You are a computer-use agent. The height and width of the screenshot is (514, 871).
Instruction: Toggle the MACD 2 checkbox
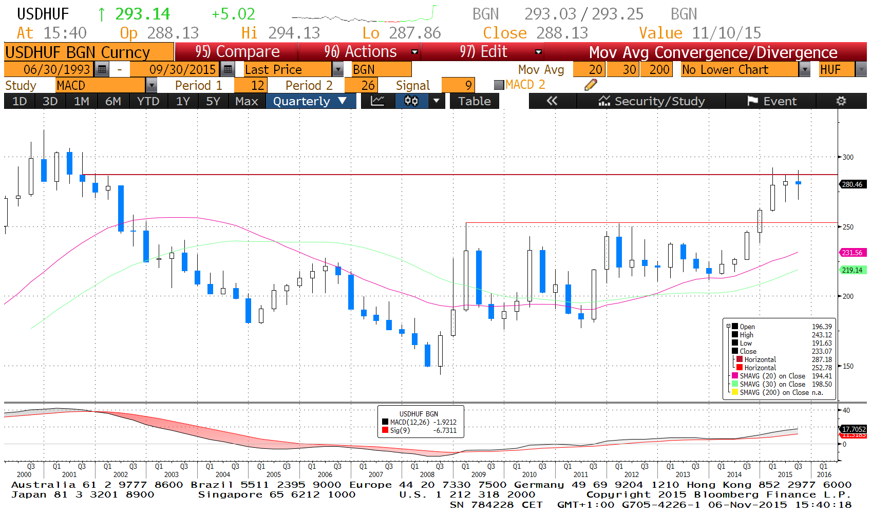[x=499, y=85]
